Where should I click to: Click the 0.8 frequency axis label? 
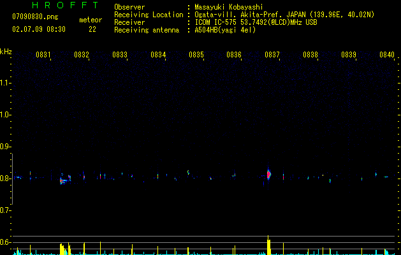(x=5, y=178)
